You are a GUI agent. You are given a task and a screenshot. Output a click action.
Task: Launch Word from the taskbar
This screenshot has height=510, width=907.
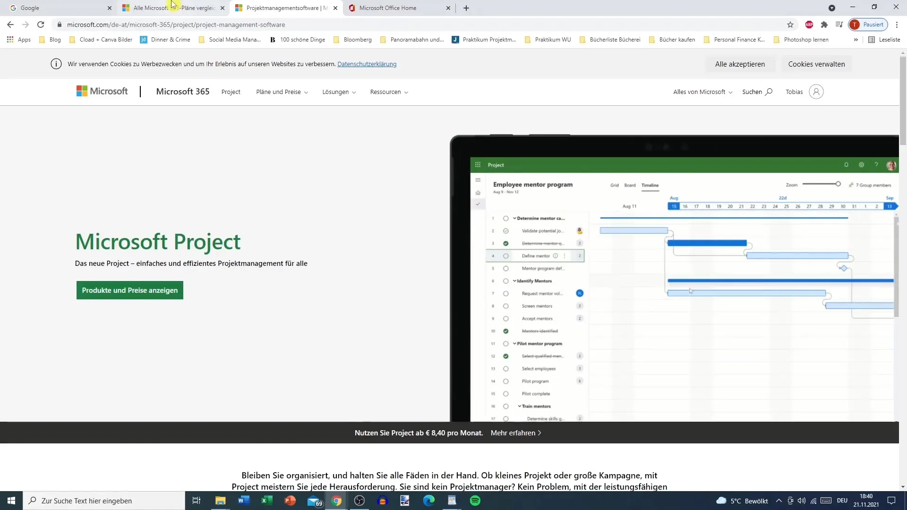(244, 501)
